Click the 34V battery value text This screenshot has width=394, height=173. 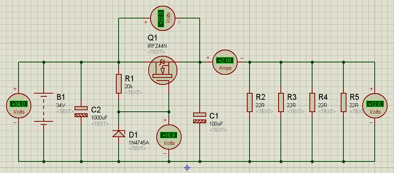click(60, 105)
